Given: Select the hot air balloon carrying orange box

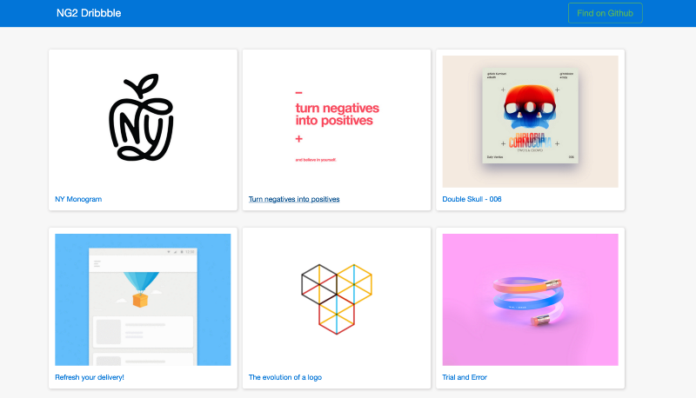Looking at the screenshot, I should 141,289.
